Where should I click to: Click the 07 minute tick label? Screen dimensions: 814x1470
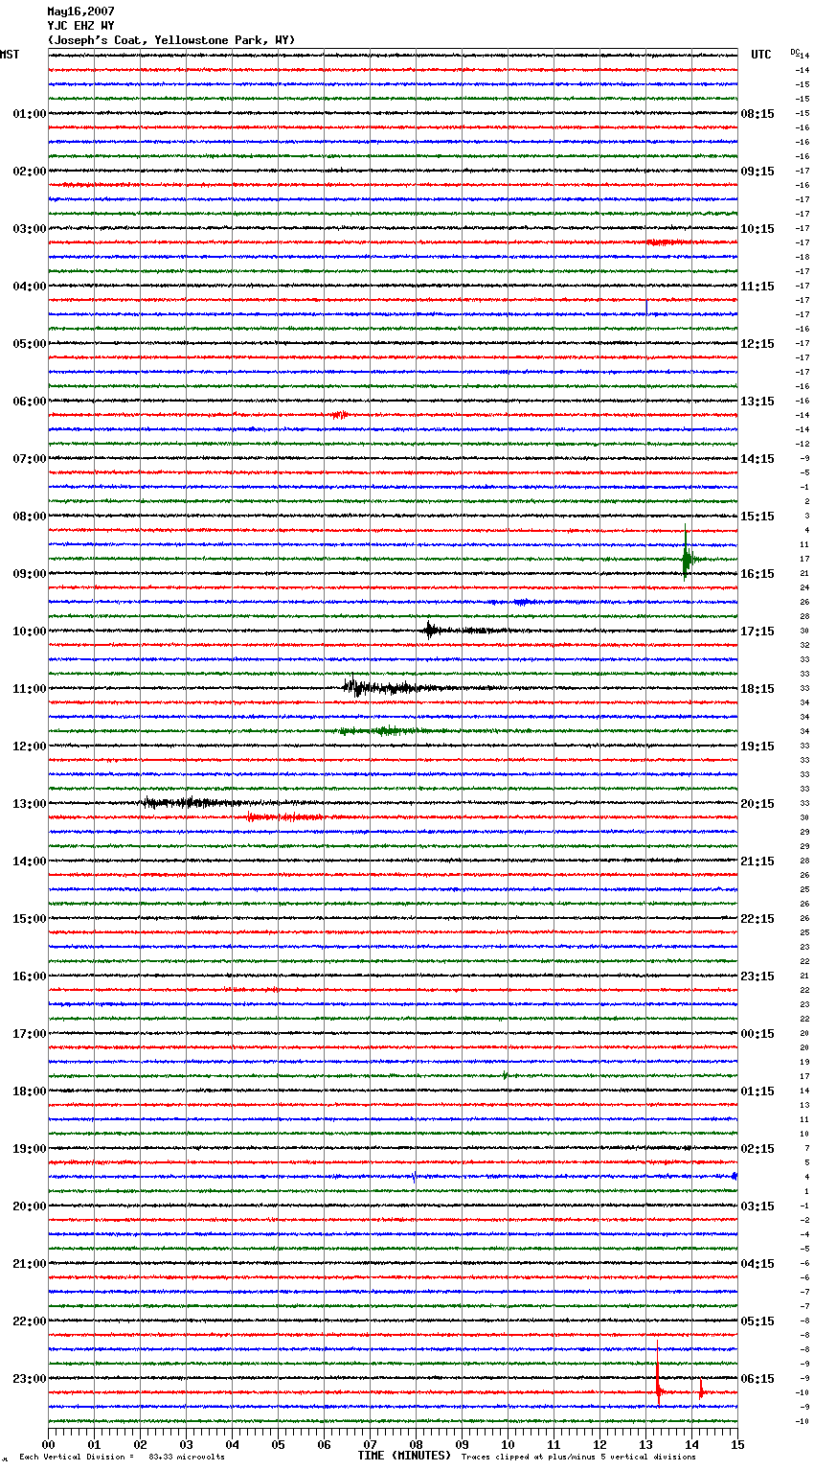[x=370, y=1444]
